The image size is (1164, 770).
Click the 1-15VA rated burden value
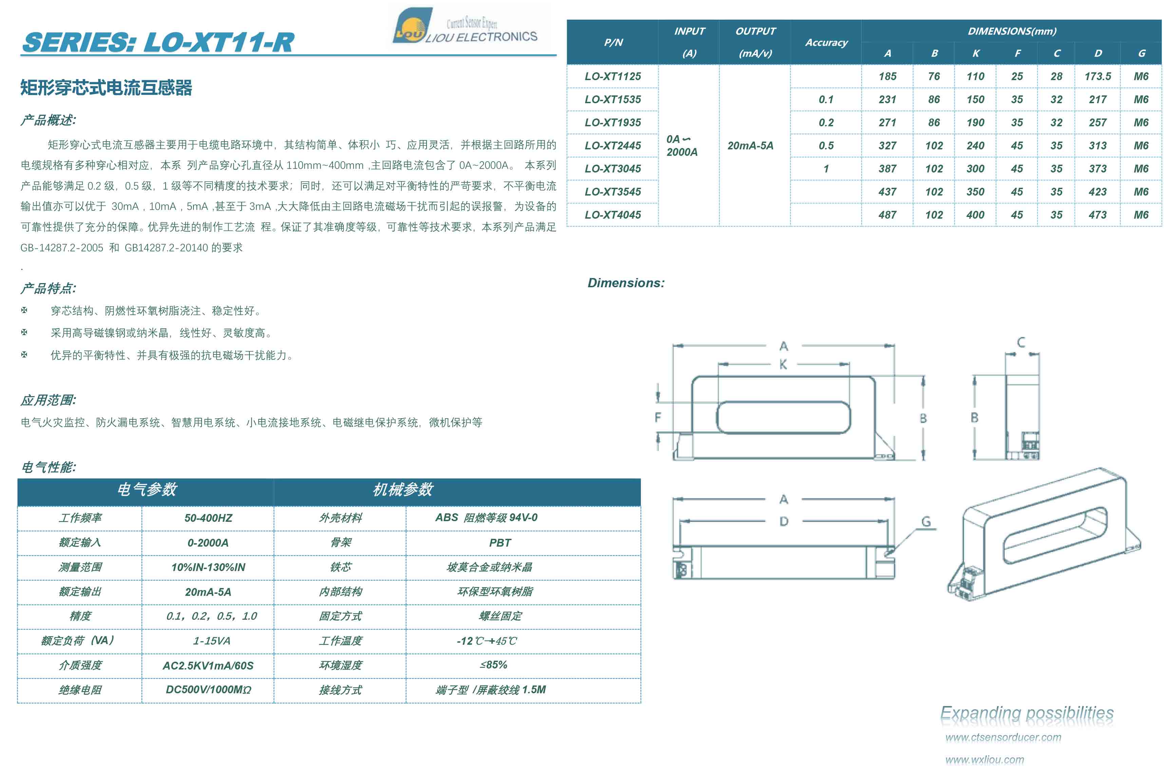pyautogui.click(x=211, y=640)
